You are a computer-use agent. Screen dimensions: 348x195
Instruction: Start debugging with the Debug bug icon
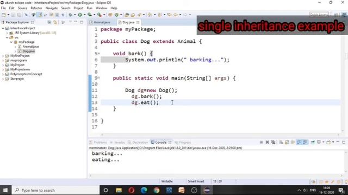coord(70,15)
